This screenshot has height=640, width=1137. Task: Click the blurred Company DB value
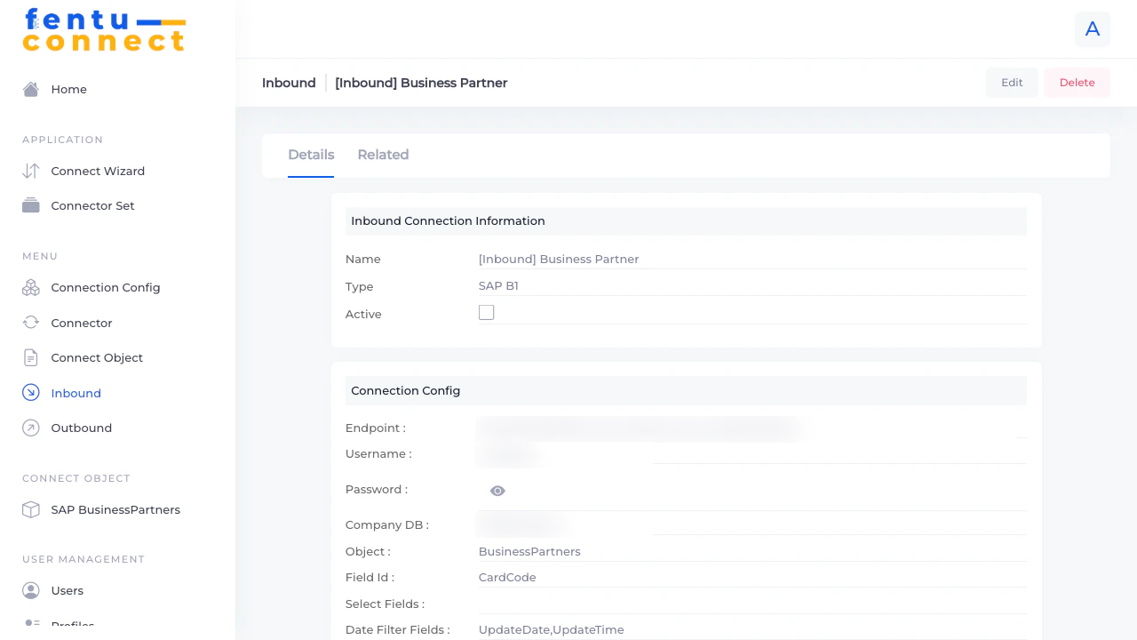click(521, 524)
